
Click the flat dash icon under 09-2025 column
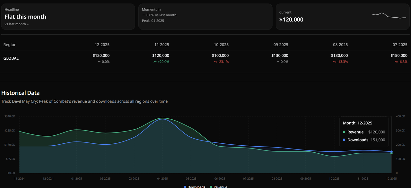click(278, 62)
